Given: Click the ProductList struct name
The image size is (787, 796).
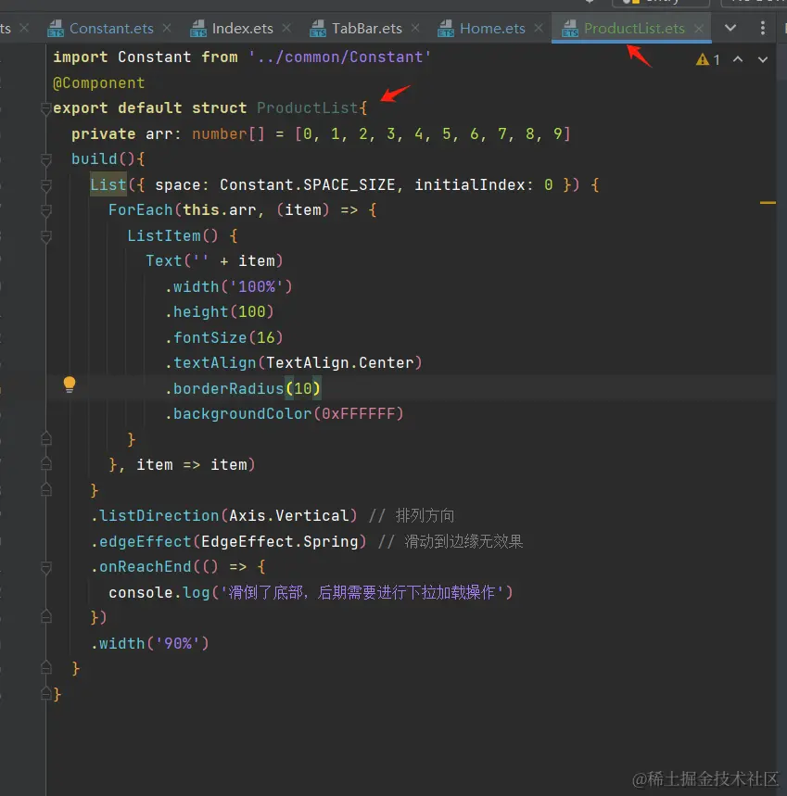Looking at the screenshot, I should [x=307, y=108].
